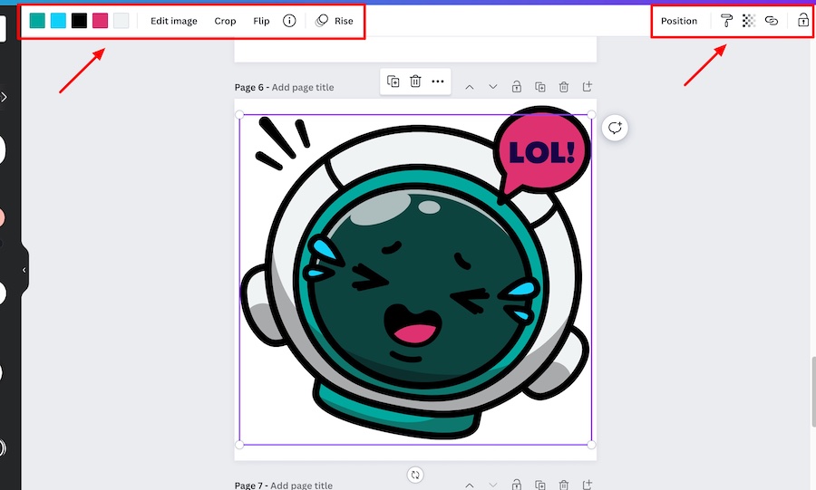The image size is (816, 490).
Task: Open the Rise animation option
Action: pos(335,21)
